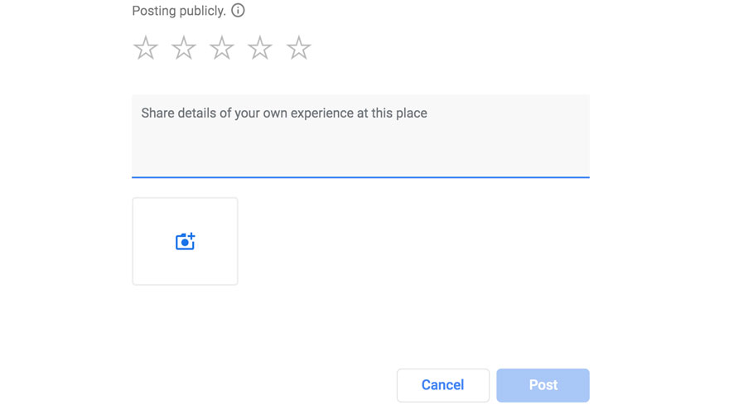Add a photo using the camera tile
729x410 pixels.
coord(185,241)
